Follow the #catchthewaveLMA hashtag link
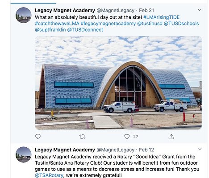This screenshot has width=209, height=178. pyautogui.click(x=57, y=24)
